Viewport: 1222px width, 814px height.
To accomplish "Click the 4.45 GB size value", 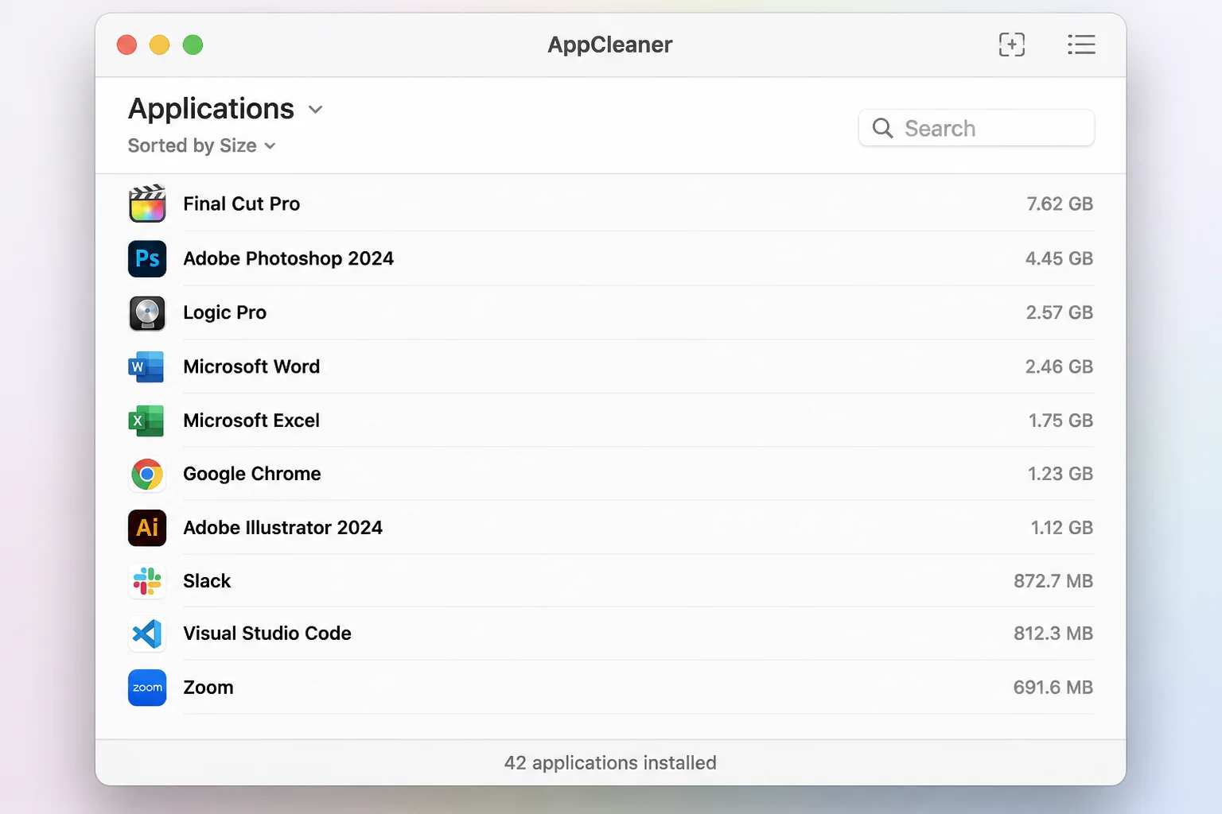I will [1059, 258].
